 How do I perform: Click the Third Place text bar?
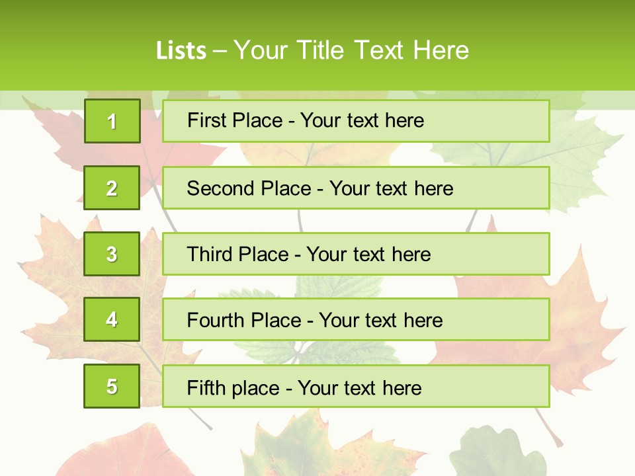356,254
